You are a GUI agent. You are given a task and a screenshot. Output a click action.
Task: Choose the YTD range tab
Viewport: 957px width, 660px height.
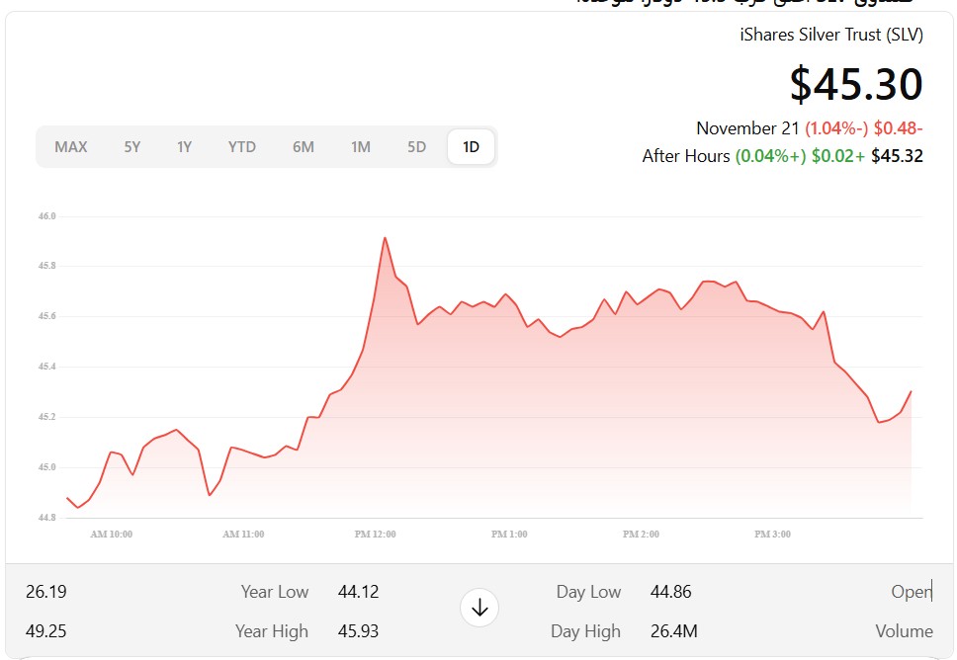[x=242, y=147]
